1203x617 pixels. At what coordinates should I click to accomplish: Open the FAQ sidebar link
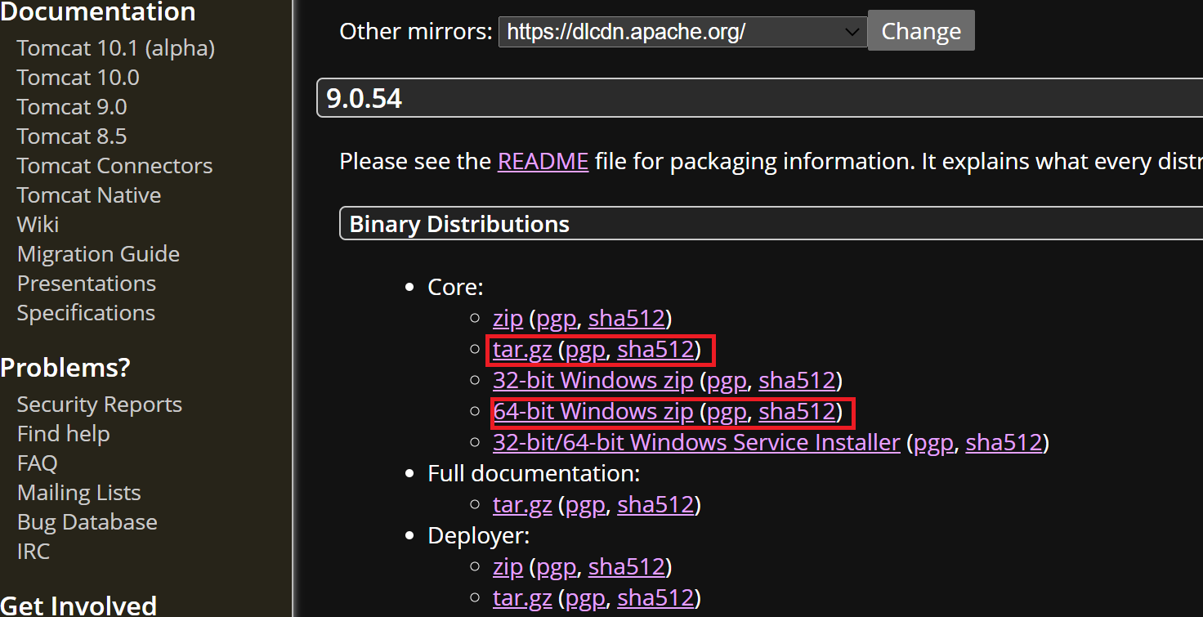[37, 463]
